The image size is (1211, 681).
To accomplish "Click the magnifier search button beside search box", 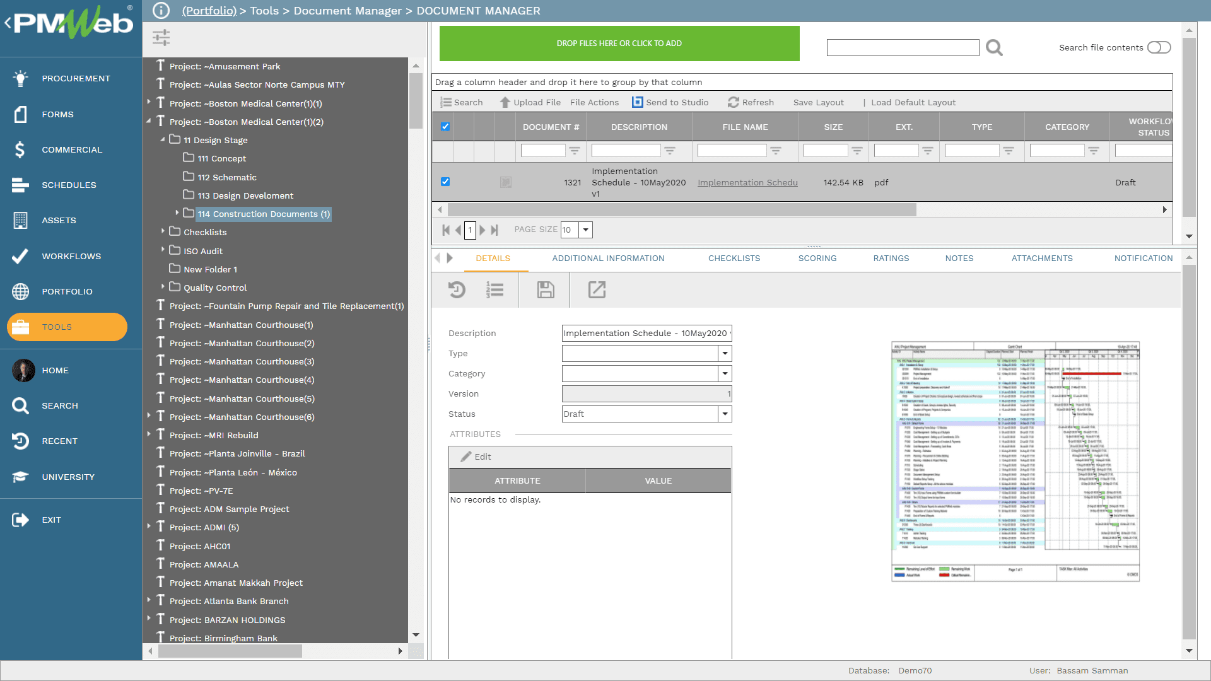I will (994, 48).
